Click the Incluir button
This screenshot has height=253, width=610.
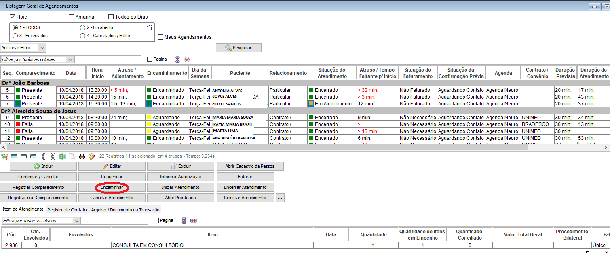[43, 166]
